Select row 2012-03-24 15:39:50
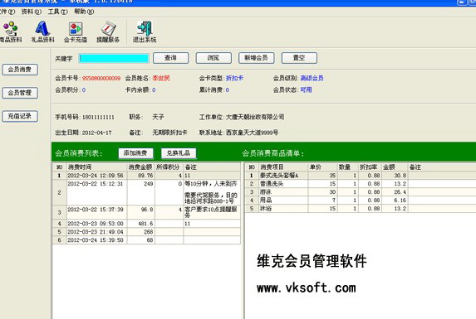 pyautogui.click(x=146, y=240)
